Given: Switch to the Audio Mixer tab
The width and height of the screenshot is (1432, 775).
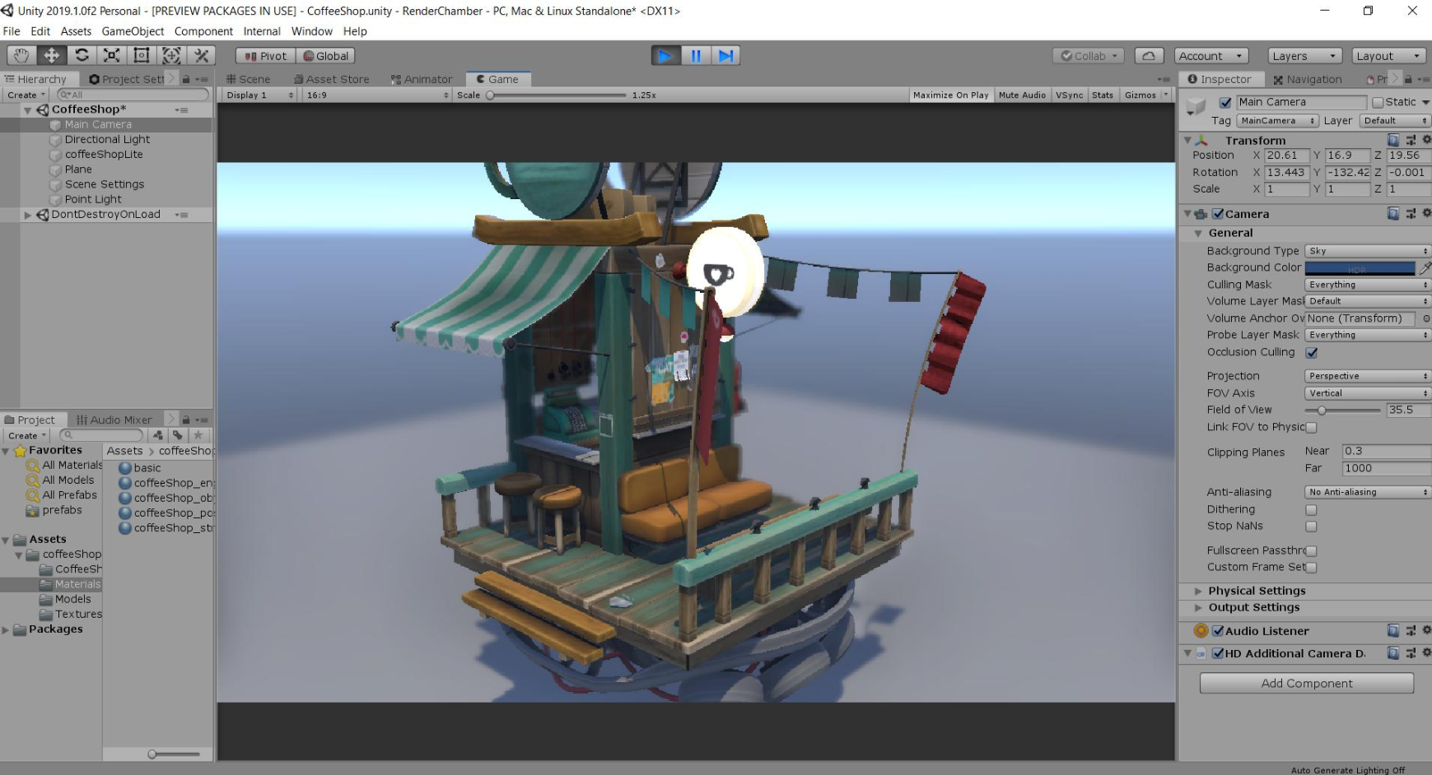Looking at the screenshot, I should (114, 420).
